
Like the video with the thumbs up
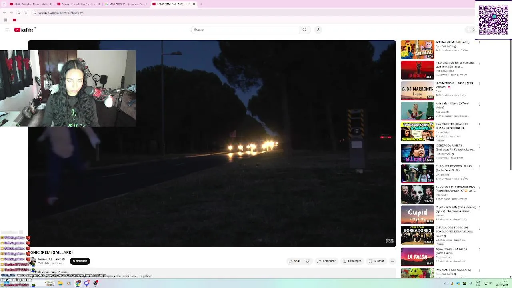pyautogui.click(x=294, y=261)
